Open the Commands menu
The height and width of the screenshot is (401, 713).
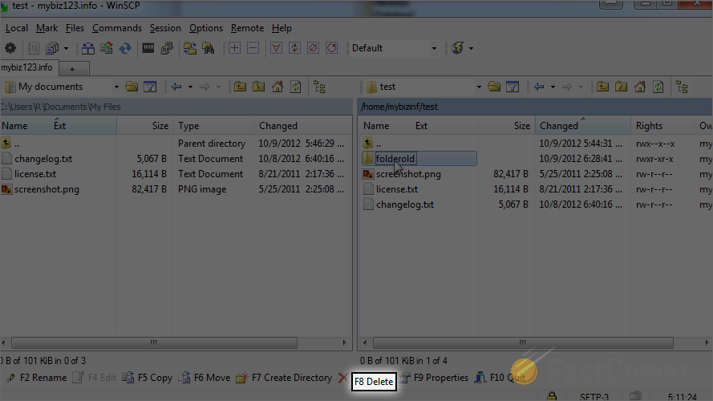[x=117, y=28]
